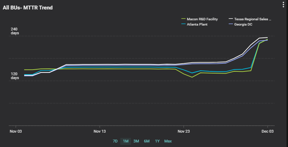Screen dimensions: 288x147
Task: Select the 7D time range
Action: [115, 141]
